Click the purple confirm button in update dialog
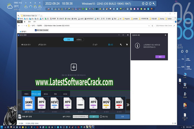 click(x=160, y=57)
